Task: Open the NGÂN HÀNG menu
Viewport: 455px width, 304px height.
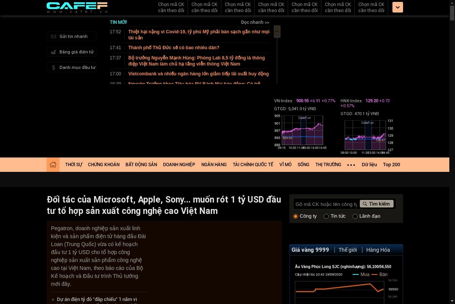Action: [214, 165]
